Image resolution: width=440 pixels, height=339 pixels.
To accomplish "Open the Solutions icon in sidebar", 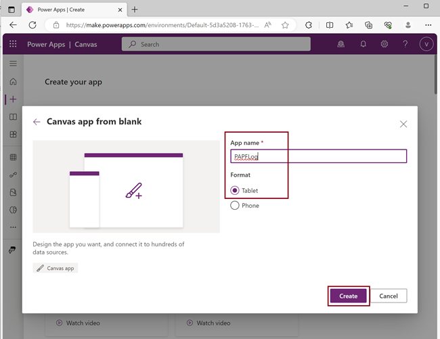I will click(x=13, y=192).
